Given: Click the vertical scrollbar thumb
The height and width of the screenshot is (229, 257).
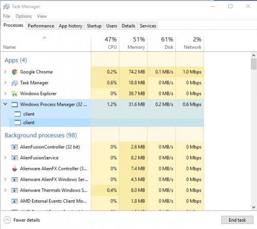Looking at the screenshot, I should pyautogui.click(x=254, y=64).
